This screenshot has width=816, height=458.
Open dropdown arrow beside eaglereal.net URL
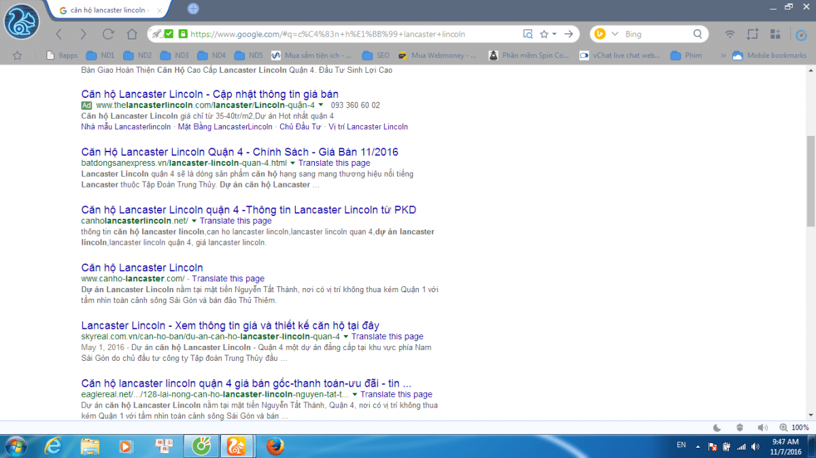[x=354, y=394]
